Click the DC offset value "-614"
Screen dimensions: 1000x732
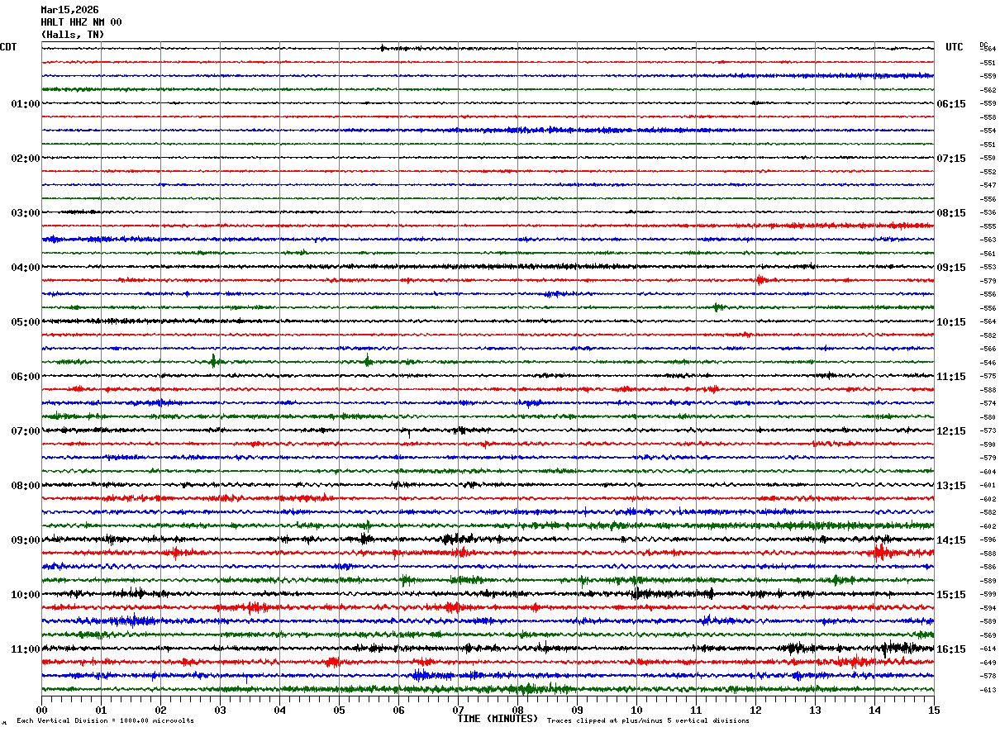988,649
